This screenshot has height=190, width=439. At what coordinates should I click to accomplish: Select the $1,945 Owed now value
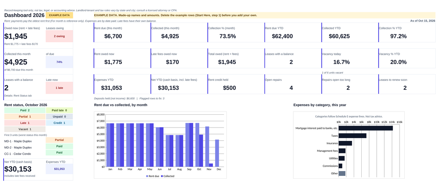tap(16, 37)
